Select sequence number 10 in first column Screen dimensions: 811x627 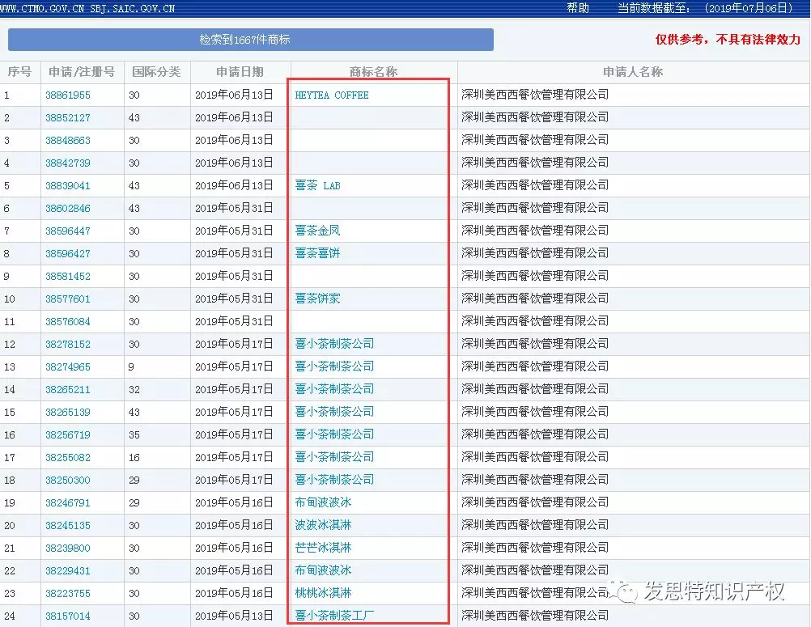point(10,299)
